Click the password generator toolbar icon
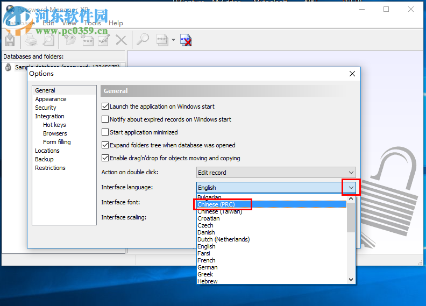This screenshot has width=426, height=306. pos(162,40)
